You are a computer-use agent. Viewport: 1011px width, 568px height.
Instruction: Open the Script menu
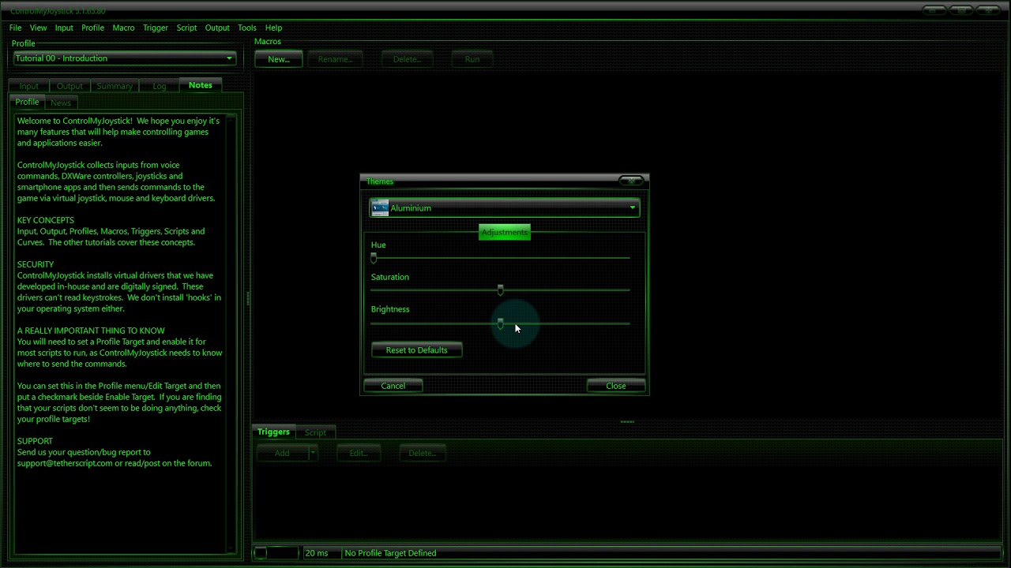(186, 28)
